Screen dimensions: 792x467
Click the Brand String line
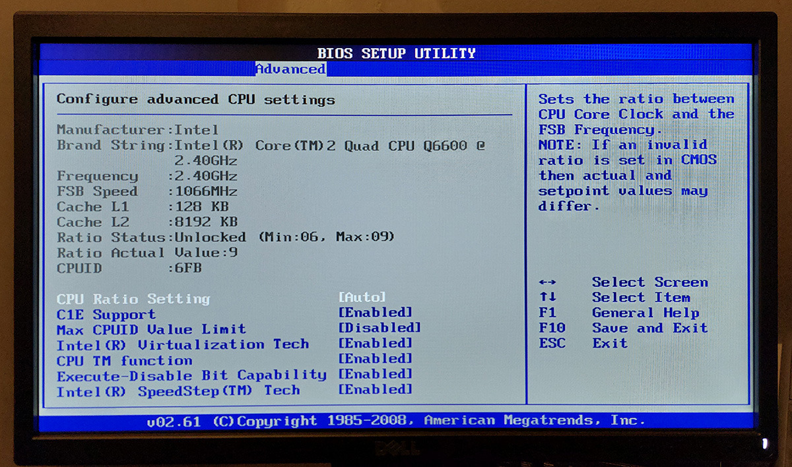[271, 152]
